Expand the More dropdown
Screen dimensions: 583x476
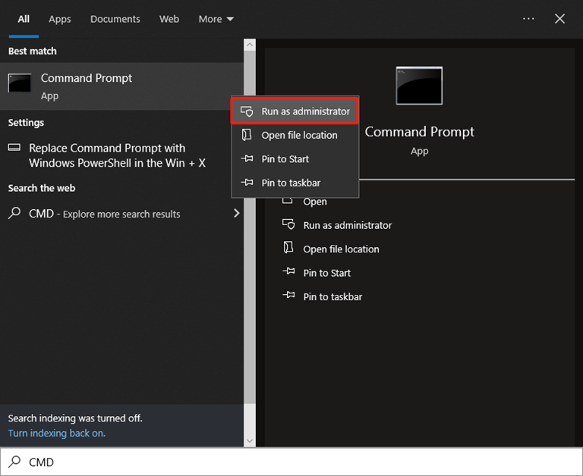(216, 19)
